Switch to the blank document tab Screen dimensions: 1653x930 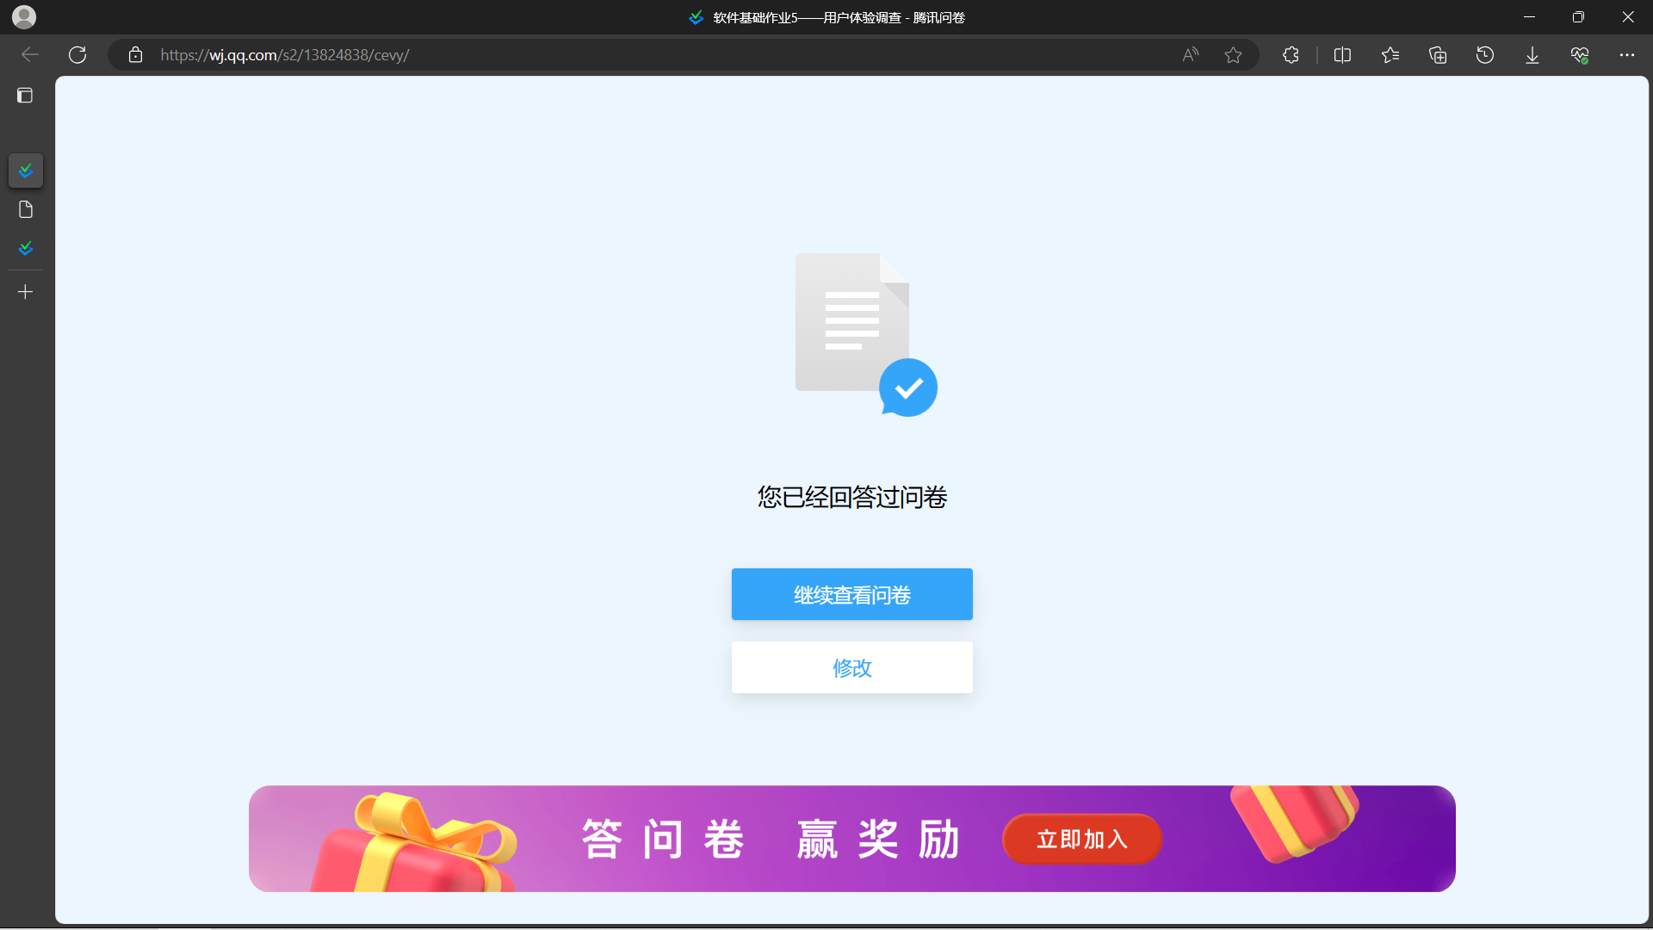pyautogui.click(x=26, y=209)
